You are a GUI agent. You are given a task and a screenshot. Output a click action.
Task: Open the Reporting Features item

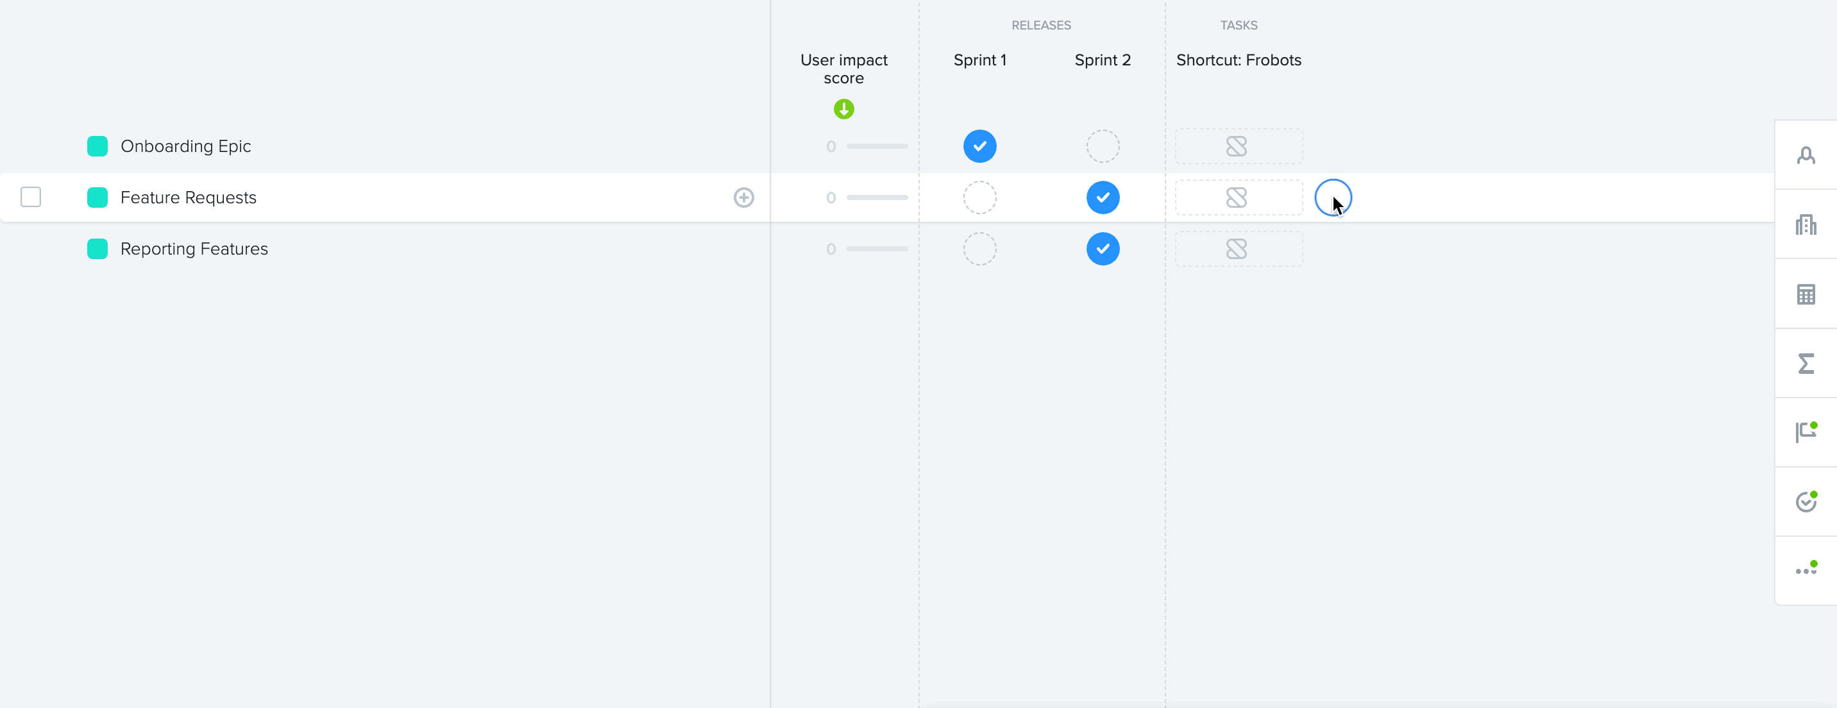(194, 249)
